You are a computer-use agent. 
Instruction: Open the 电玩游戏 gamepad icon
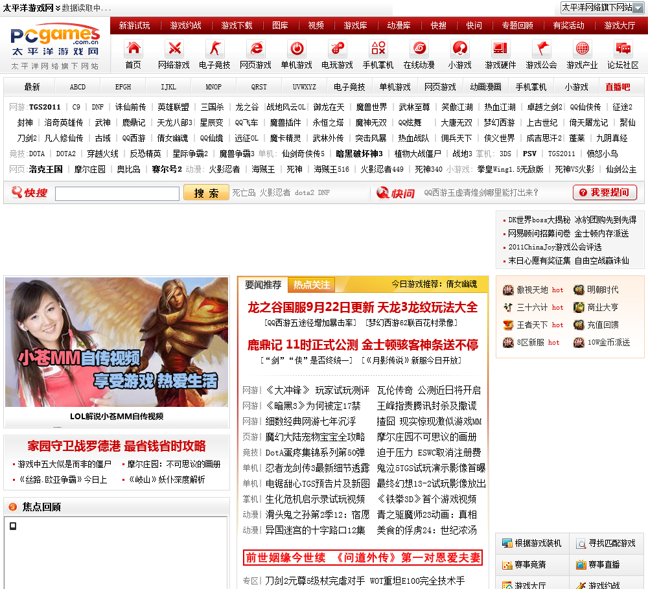click(337, 49)
